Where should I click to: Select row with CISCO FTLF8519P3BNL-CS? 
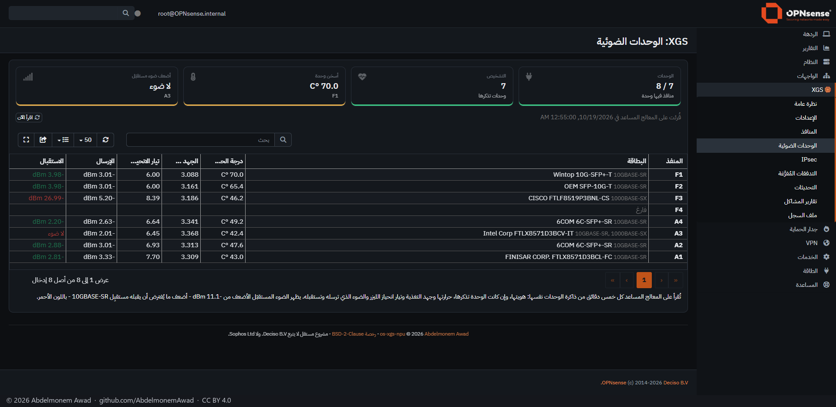348,198
